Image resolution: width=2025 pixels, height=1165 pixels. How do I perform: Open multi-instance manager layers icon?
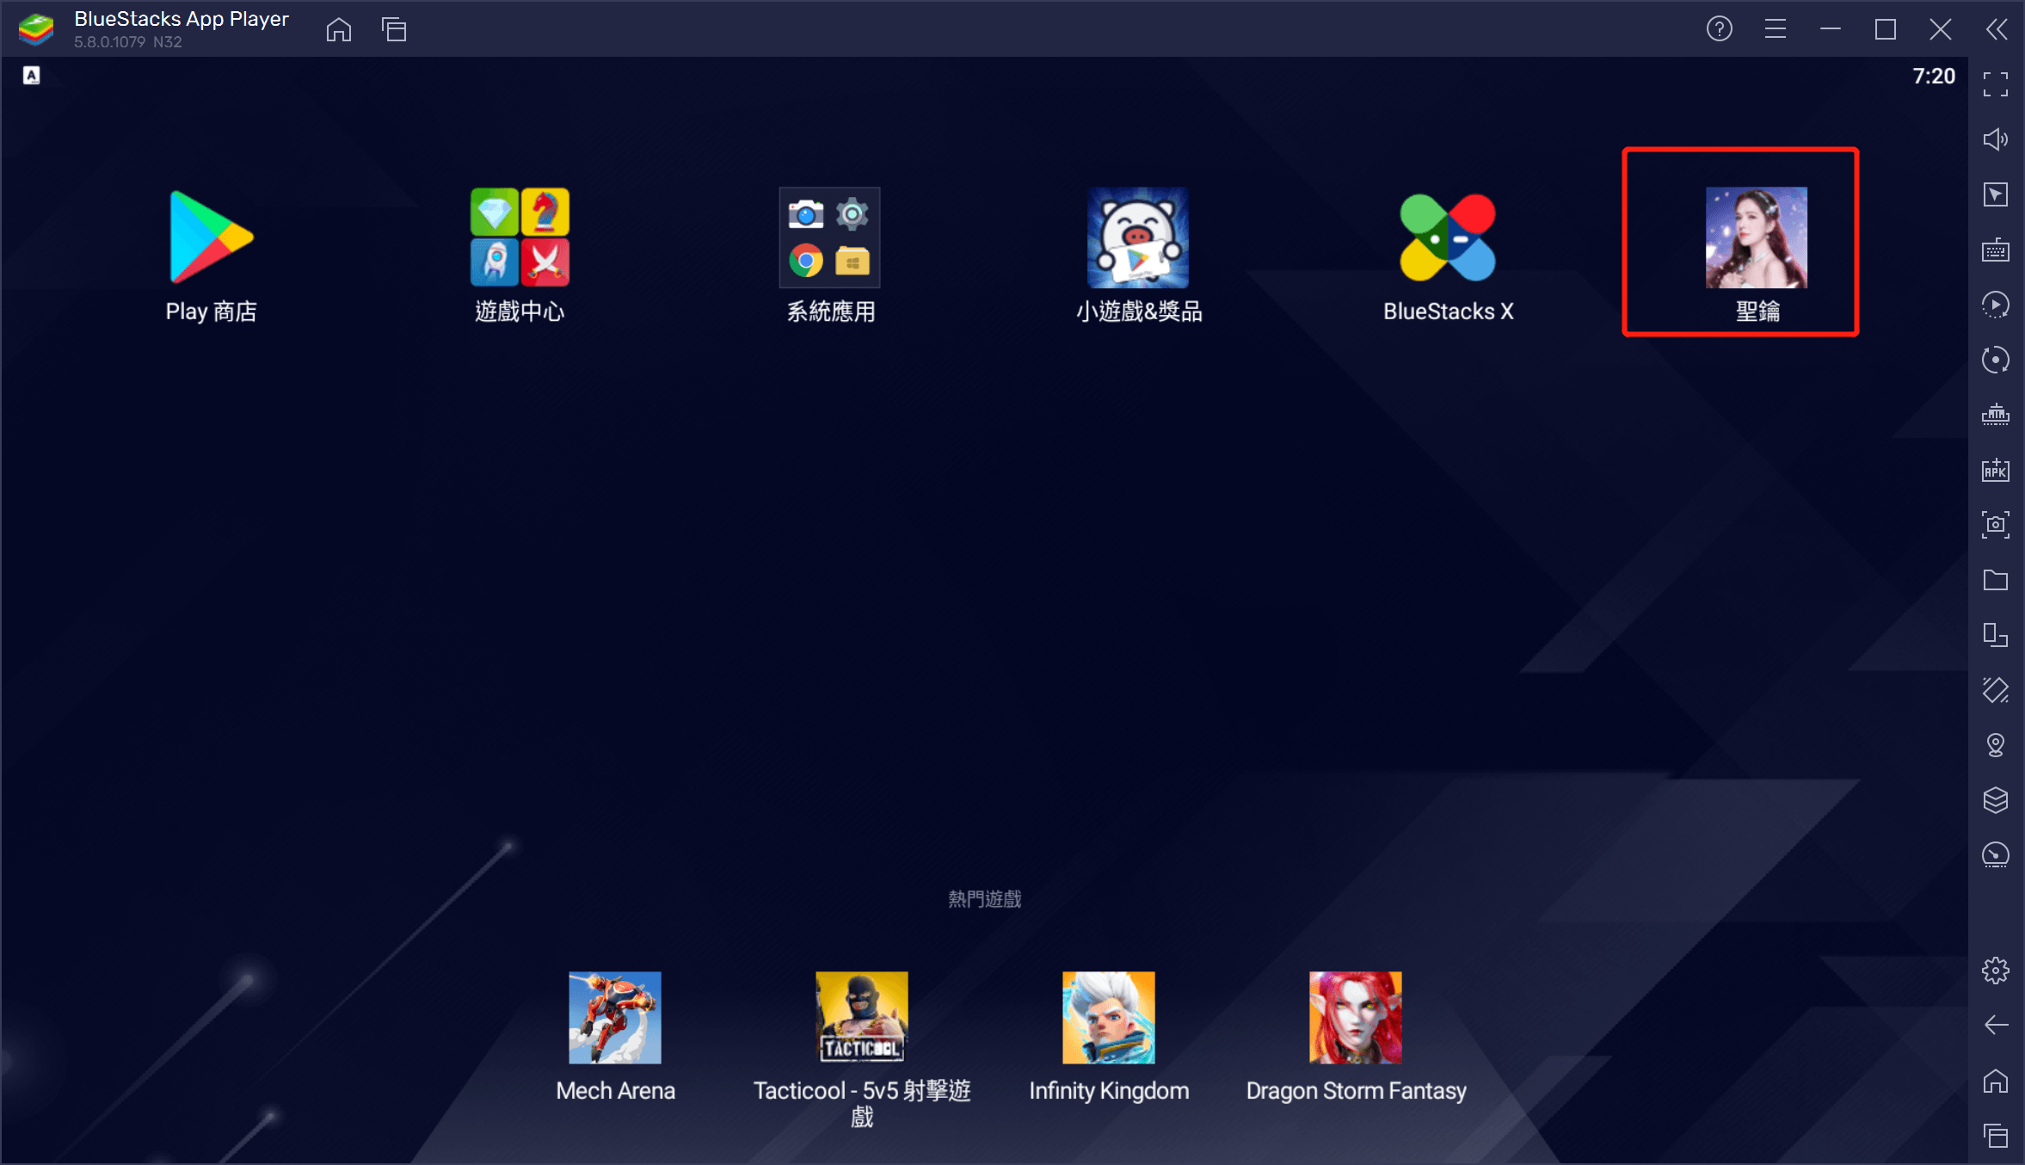(x=1996, y=800)
